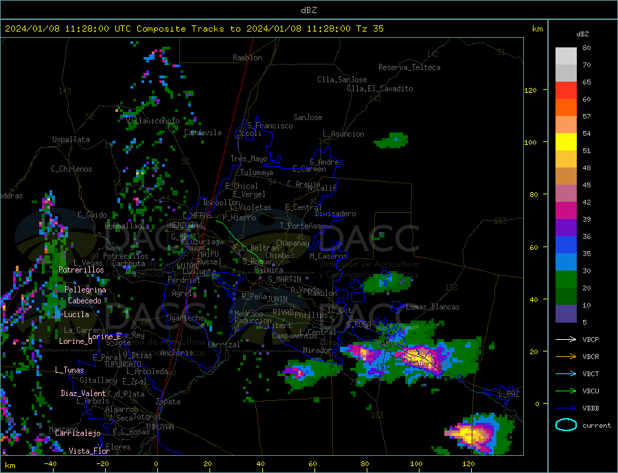
Task: Click the orange VBCR arrow in legend
Action: pos(566,357)
